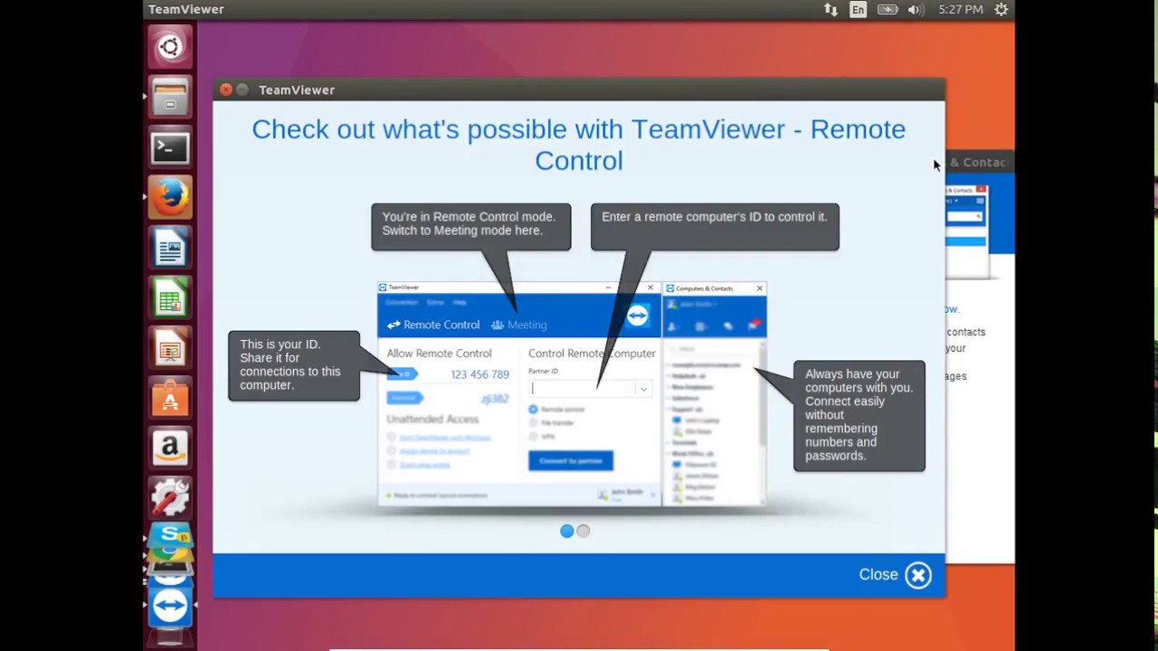Launch Terminal from the dock
The height and width of the screenshot is (651, 1158).
pyautogui.click(x=170, y=148)
